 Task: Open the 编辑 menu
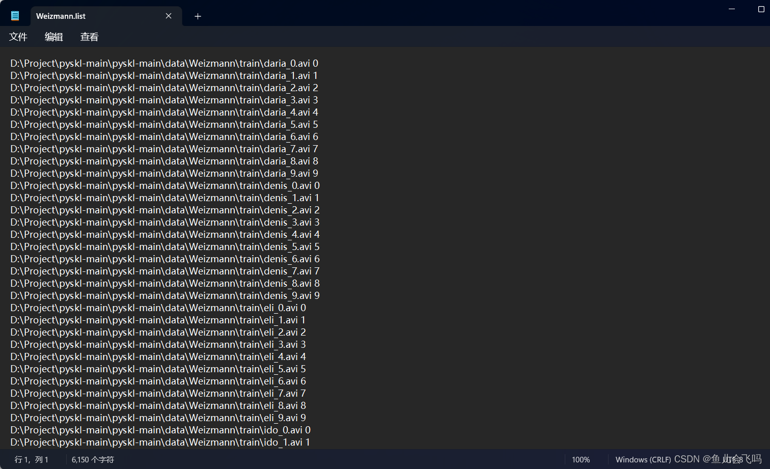[x=53, y=37]
